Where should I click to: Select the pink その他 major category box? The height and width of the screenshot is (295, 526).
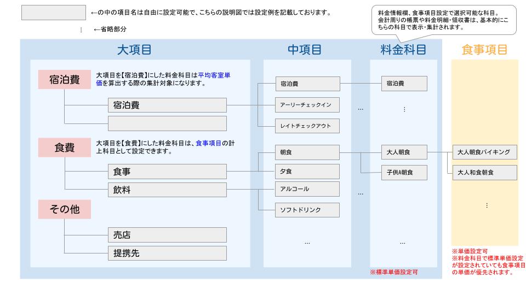[x=65, y=209]
